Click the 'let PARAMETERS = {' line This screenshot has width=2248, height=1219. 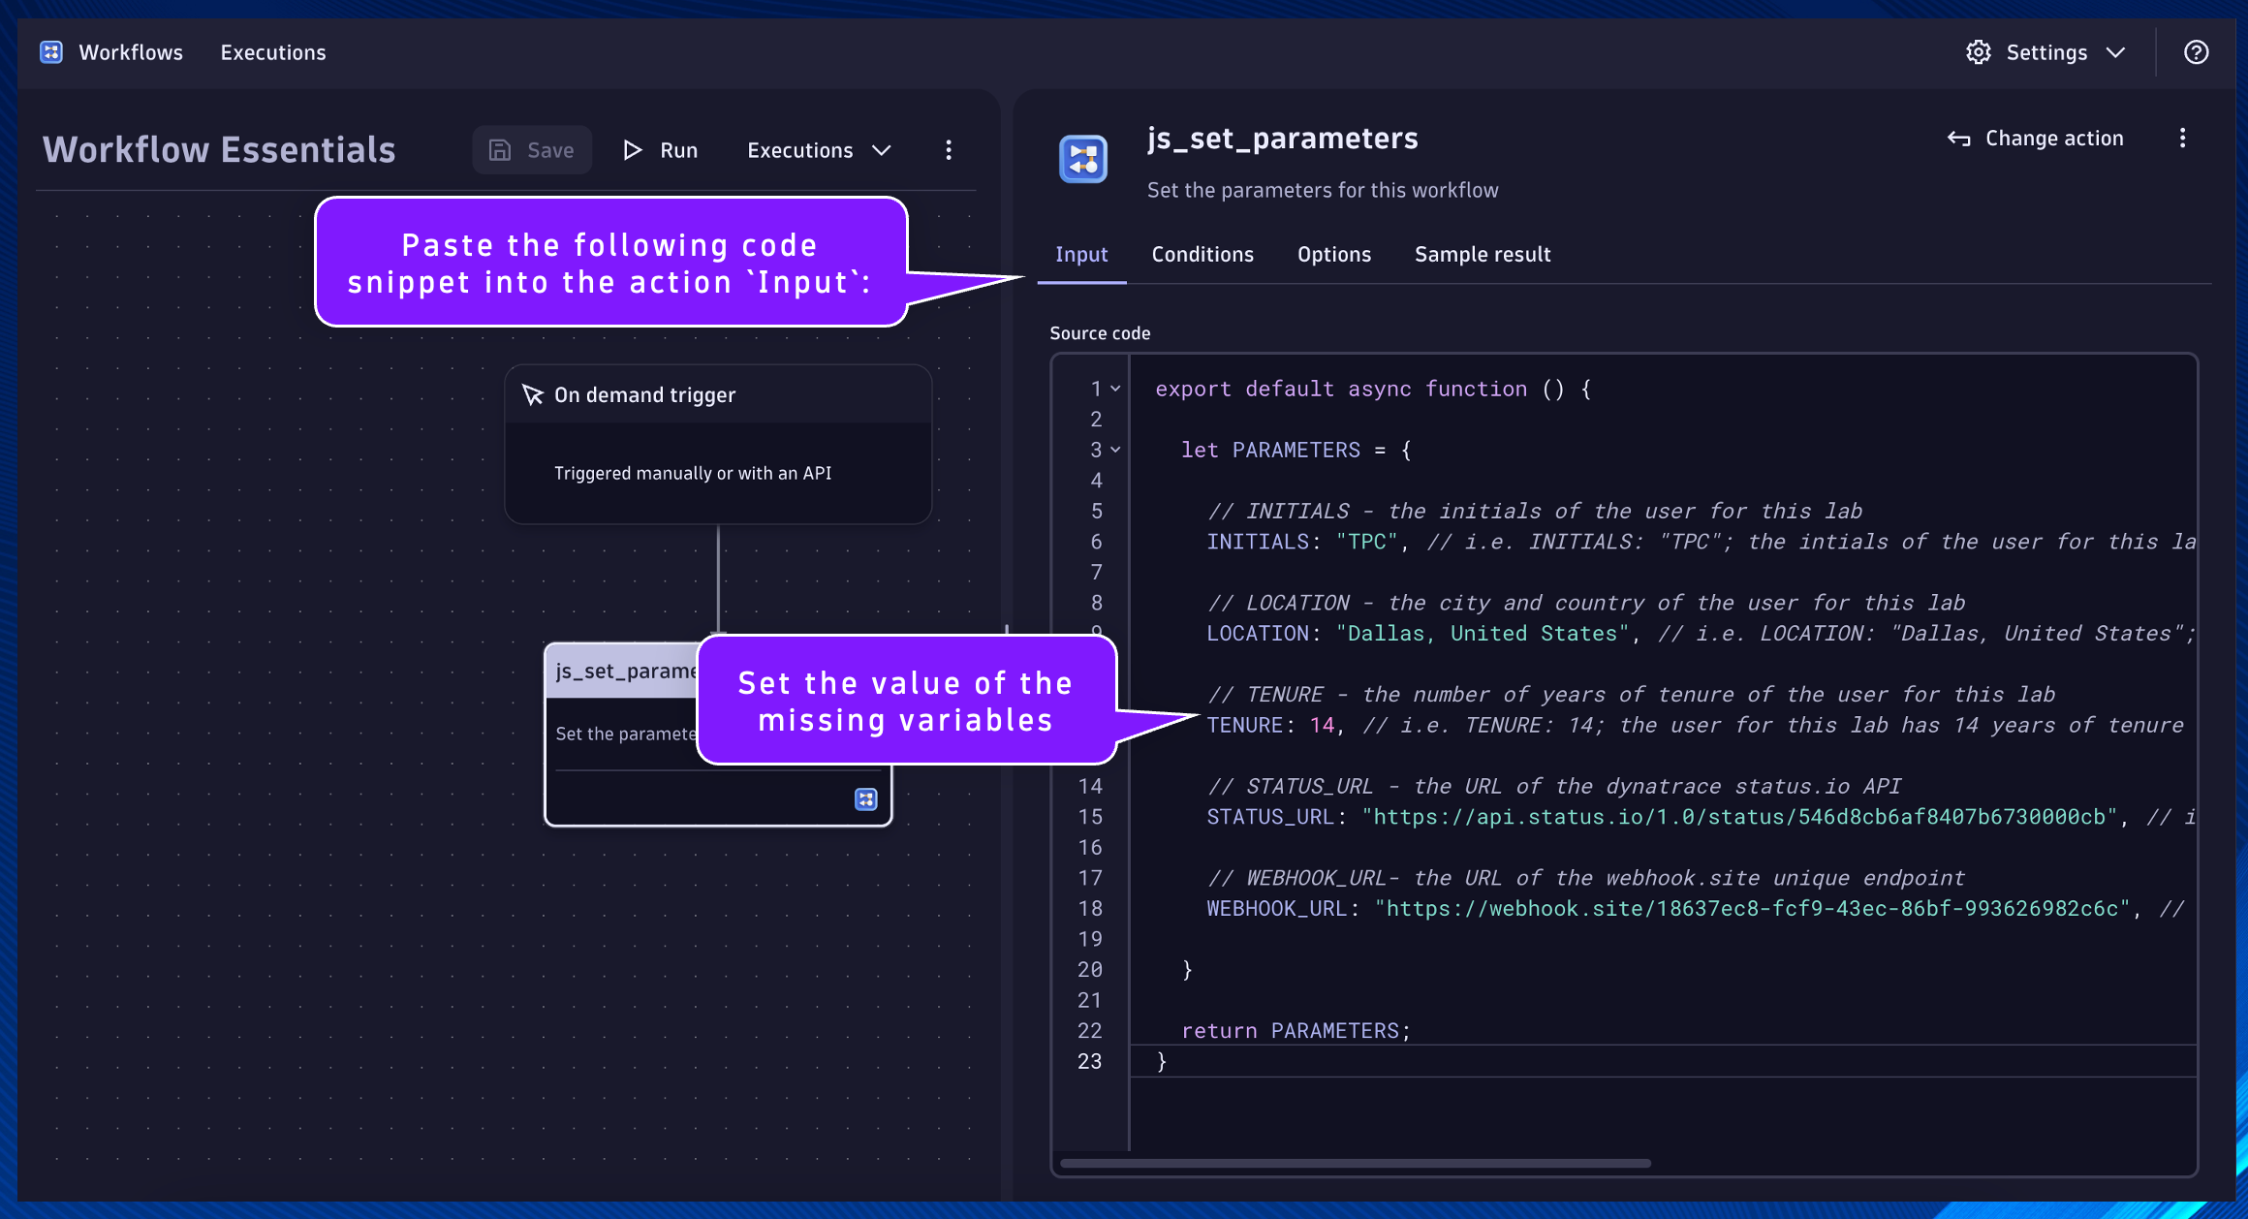tap(1296, 450)
